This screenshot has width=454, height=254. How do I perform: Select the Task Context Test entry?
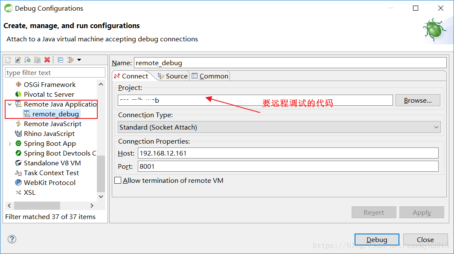tap(51, 173)
